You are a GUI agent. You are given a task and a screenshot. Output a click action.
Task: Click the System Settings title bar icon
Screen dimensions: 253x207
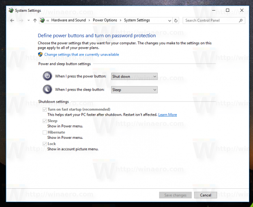tap(11, 10)
